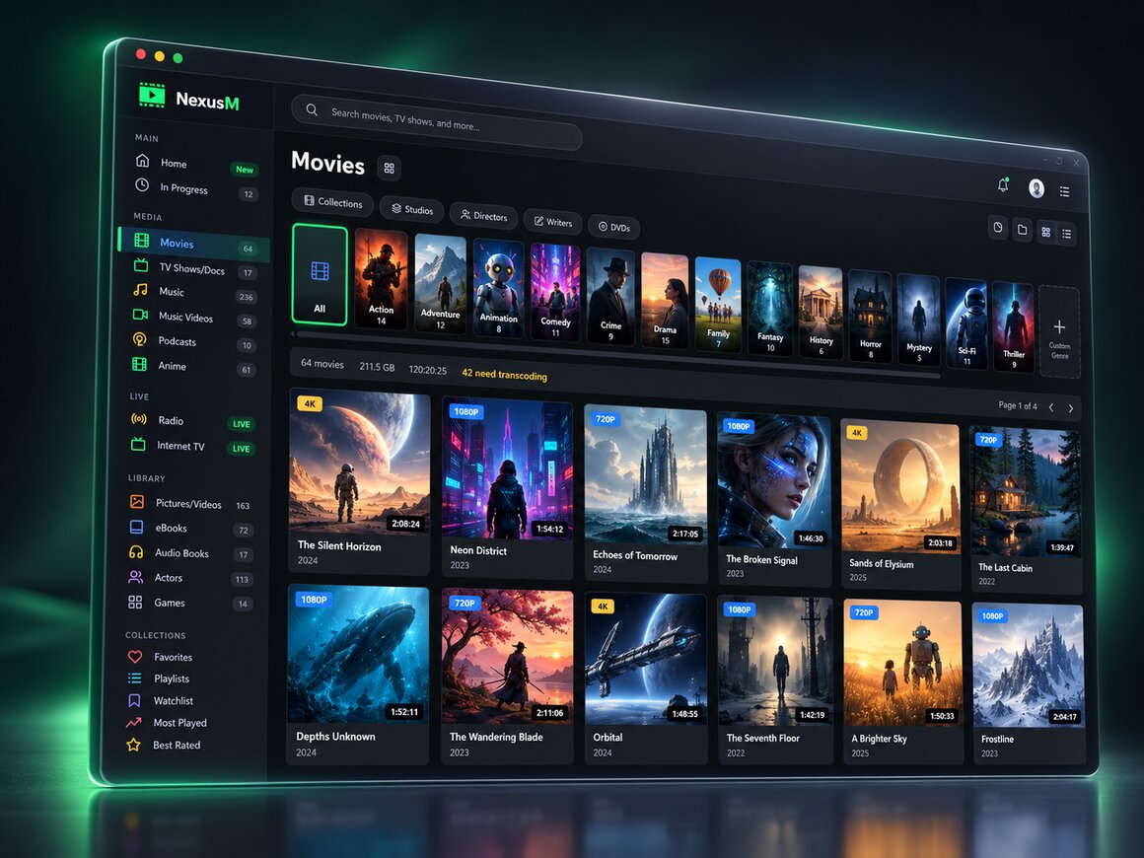Open Pictures/Videos library

190,503
